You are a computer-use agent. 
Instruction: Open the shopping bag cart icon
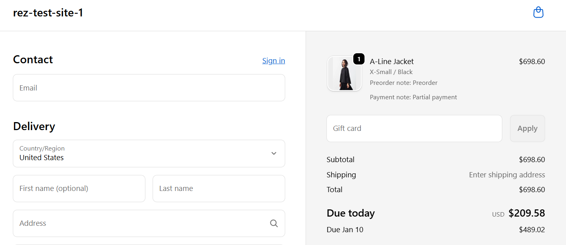[x=538, y=12]
